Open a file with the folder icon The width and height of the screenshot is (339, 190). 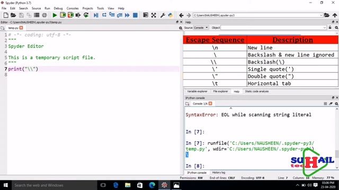coord(13,15)
